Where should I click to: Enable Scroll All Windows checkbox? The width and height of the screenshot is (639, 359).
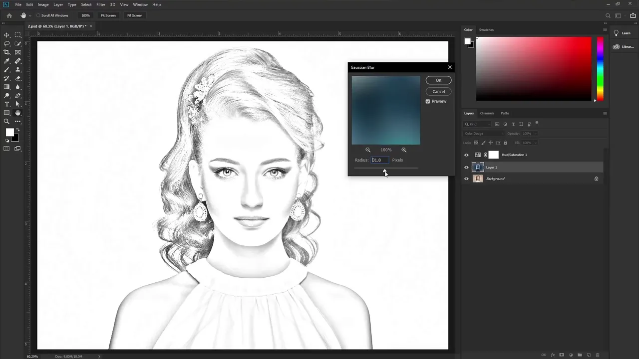pos(38,15)
